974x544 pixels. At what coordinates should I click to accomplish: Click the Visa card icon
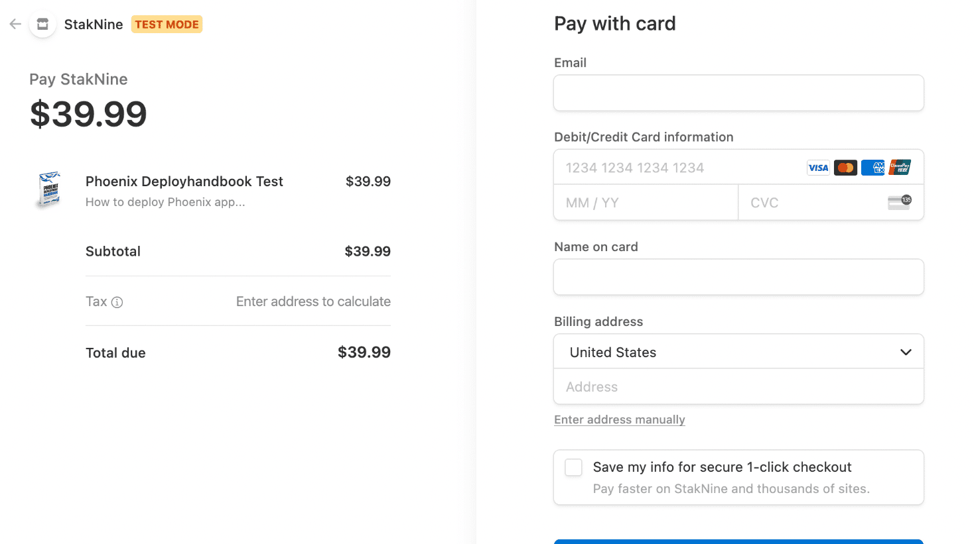[818, 168]
